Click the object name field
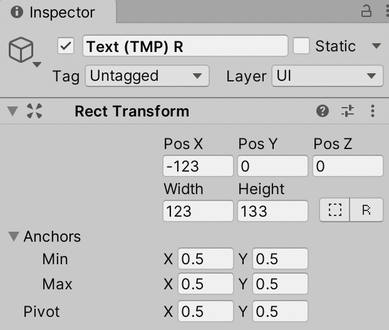Screen dimensions: 389x330 click(x=185, y=46)
